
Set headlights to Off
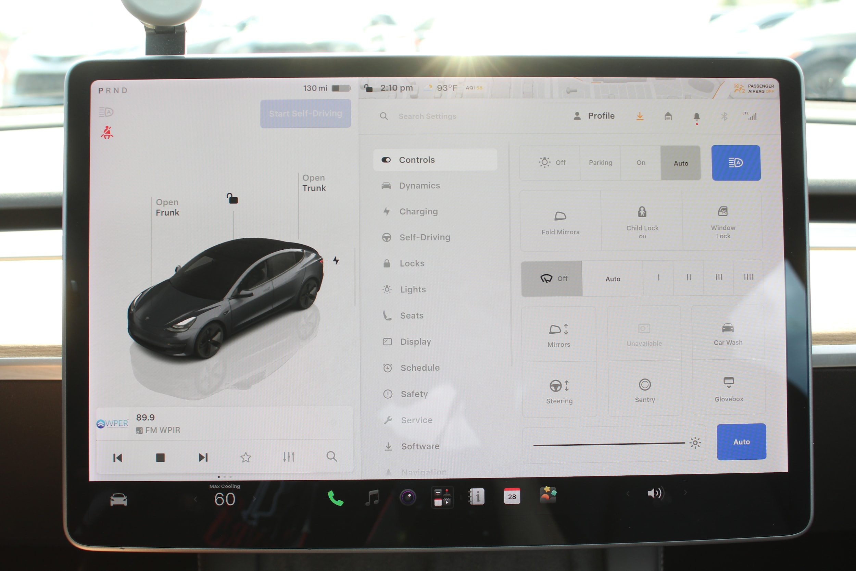coord(550,163)
